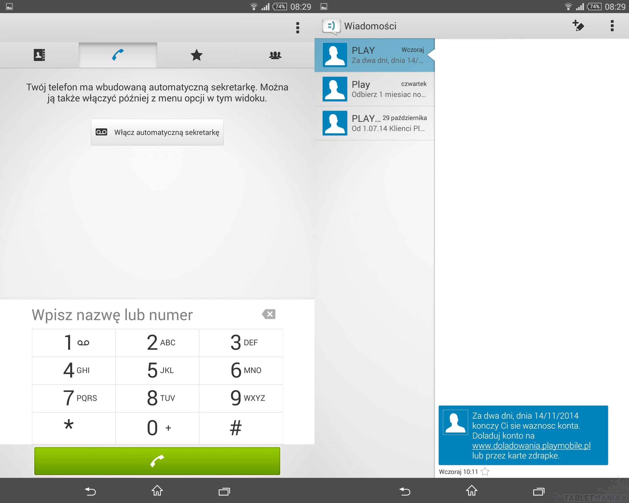Open PLAY conversation from 29 października

click(375, 123)
